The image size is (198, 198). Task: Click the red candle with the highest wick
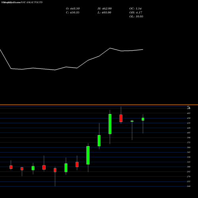click(x=121, y=118)
